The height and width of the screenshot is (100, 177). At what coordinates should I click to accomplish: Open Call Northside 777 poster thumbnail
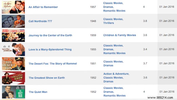pyautogui.click(x=13, y=21)
